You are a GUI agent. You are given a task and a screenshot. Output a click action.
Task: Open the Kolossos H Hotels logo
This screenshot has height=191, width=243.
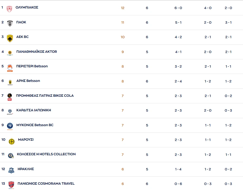(10, 156)
